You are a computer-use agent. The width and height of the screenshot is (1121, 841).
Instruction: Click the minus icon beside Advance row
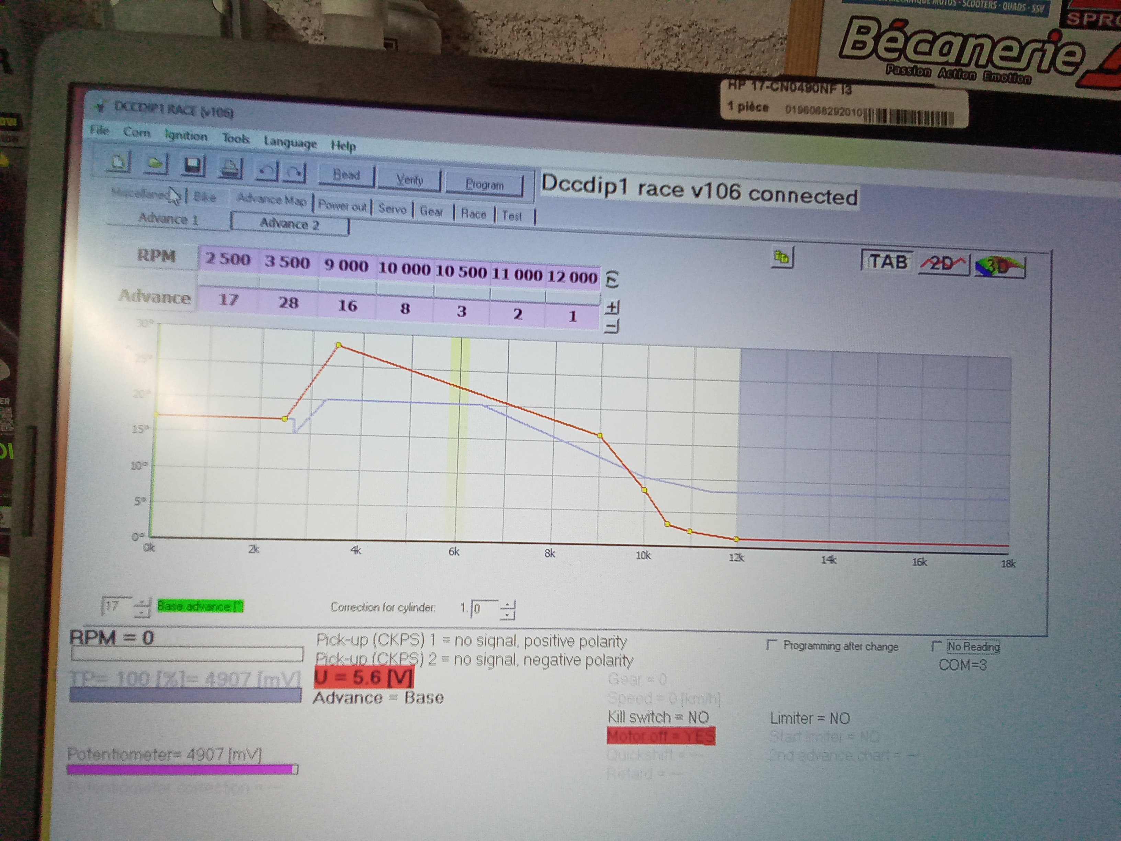click(612, 326)
